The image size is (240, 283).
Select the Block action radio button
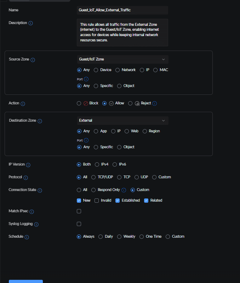79,103
